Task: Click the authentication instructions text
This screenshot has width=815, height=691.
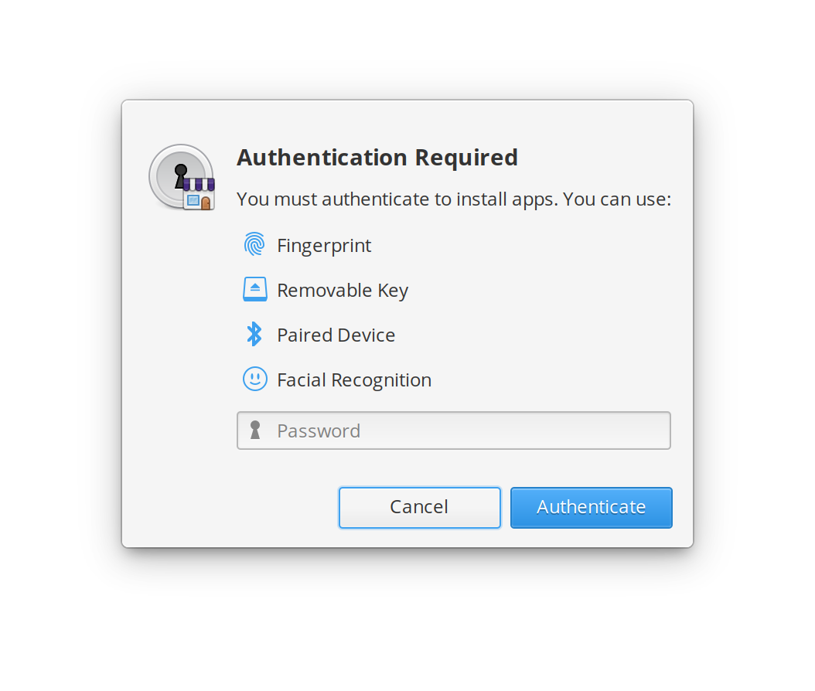Action: 454,199
